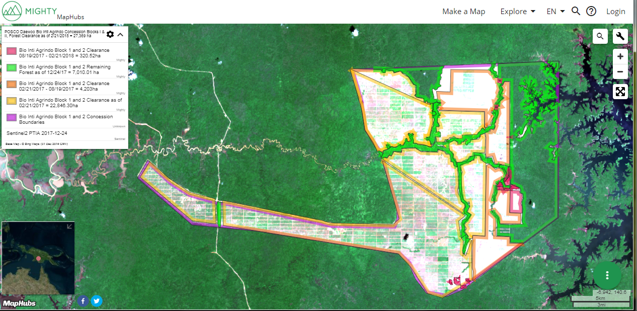This screenshot has height=311, width=637.
Task: Open the map tools wrench button
Action: [620, 36]
